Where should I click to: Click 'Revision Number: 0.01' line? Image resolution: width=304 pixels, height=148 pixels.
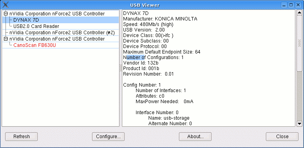pos(148,74)
